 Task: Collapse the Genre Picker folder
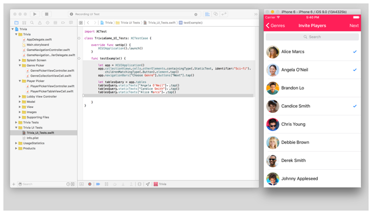coord(20,66)
